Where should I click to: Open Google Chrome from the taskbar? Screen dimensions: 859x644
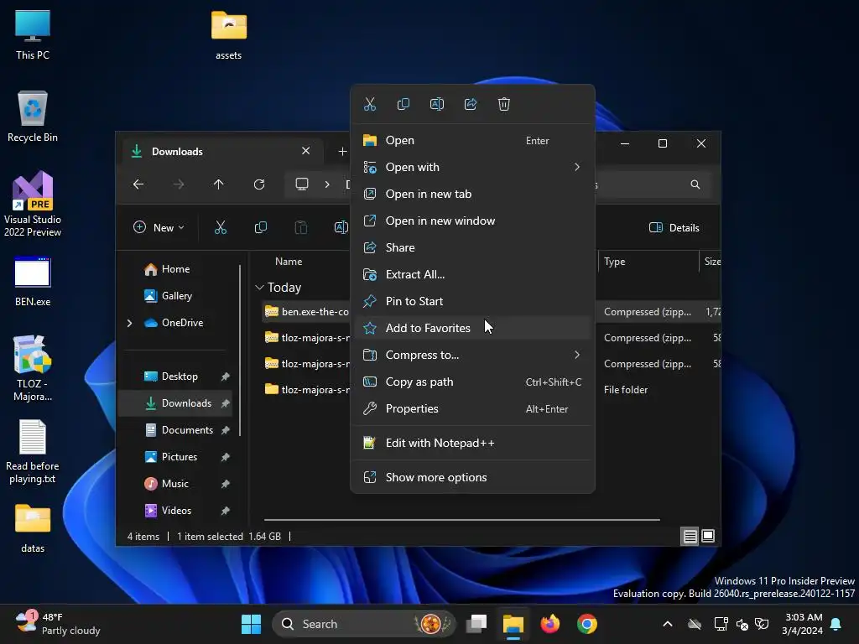click(586, 624)
